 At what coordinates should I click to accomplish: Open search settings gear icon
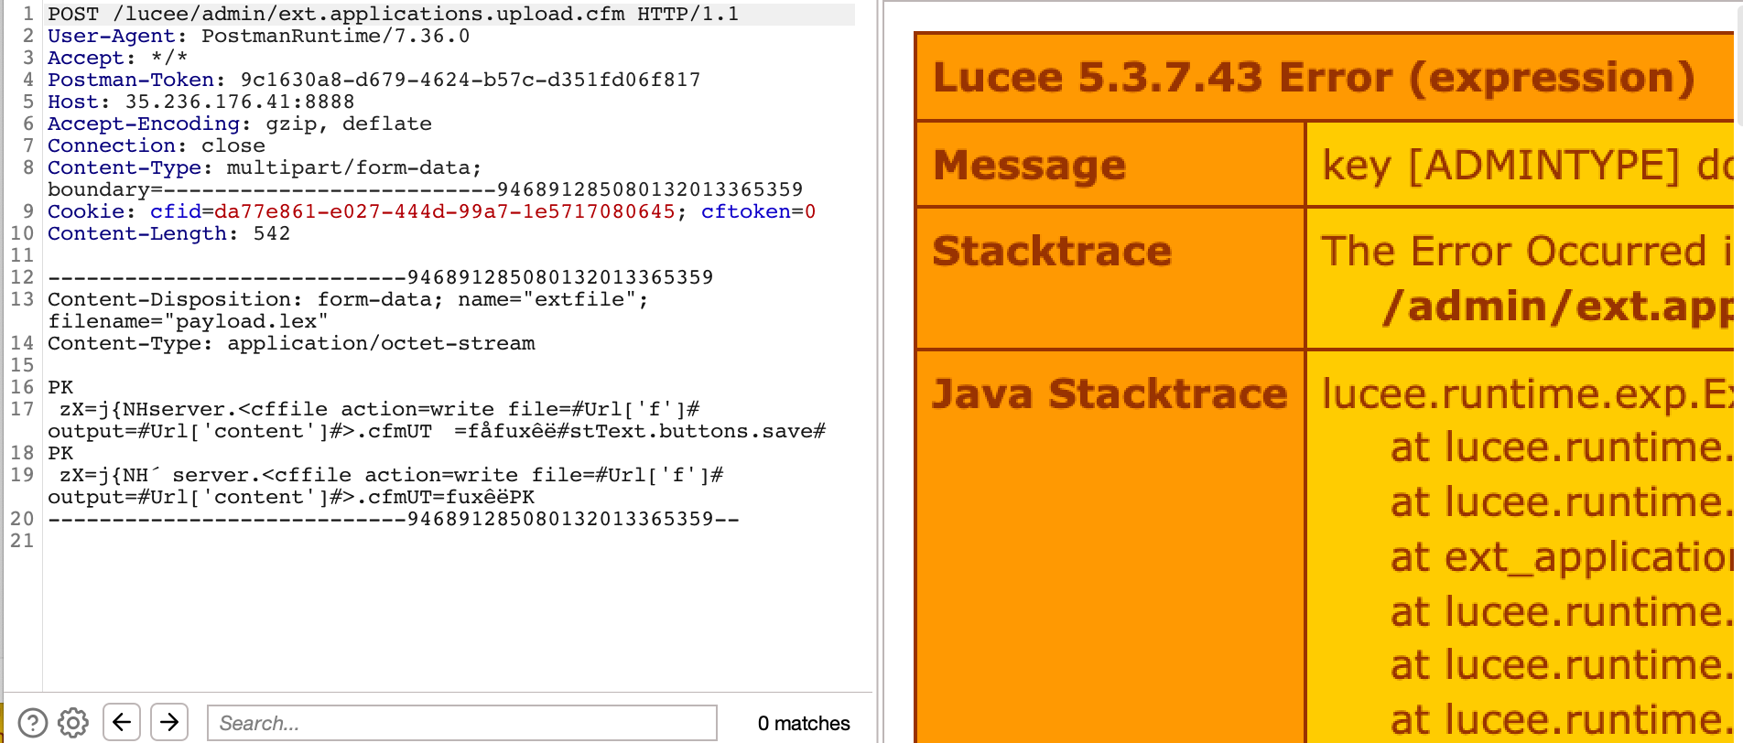tap(73, 723)
